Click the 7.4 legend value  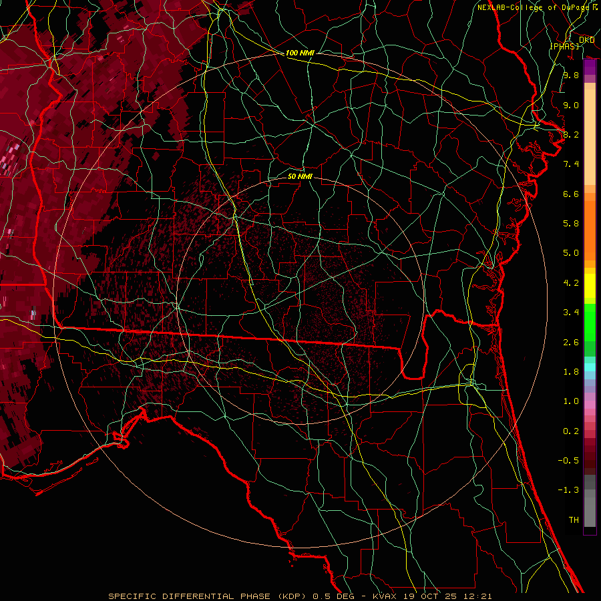coord(571,164)
